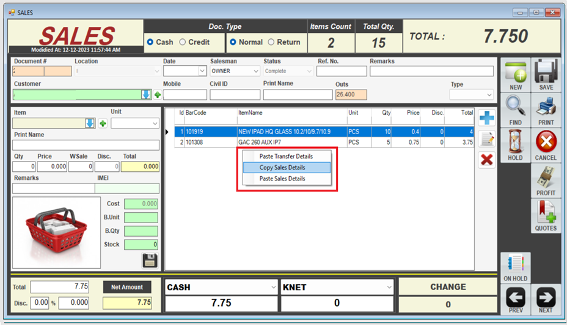Screen dimensions: 567x325
Task: Click the CASH amount field showing 7.75
Action: 221,303
